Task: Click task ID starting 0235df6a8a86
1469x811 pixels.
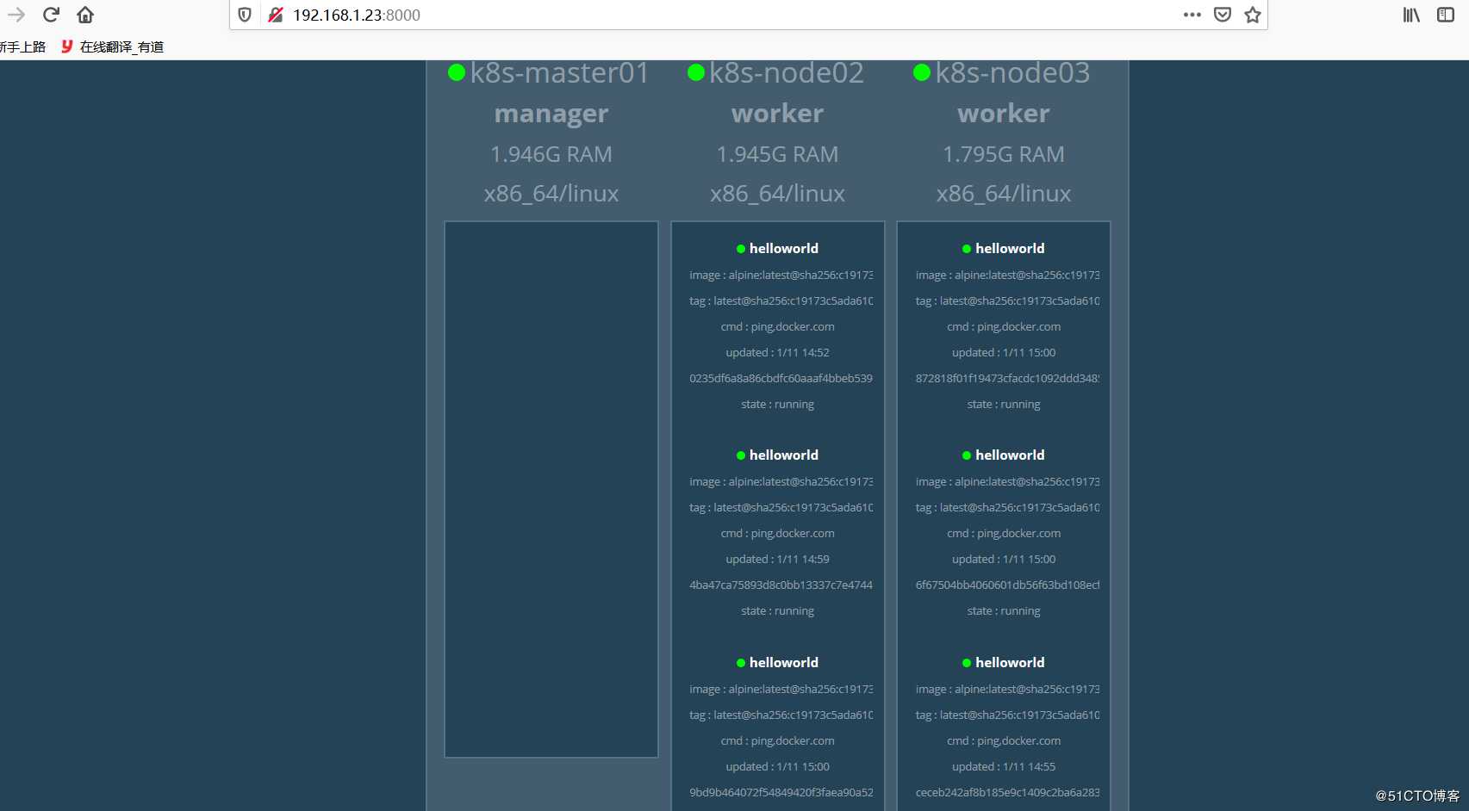Action: tap(781, 379)
